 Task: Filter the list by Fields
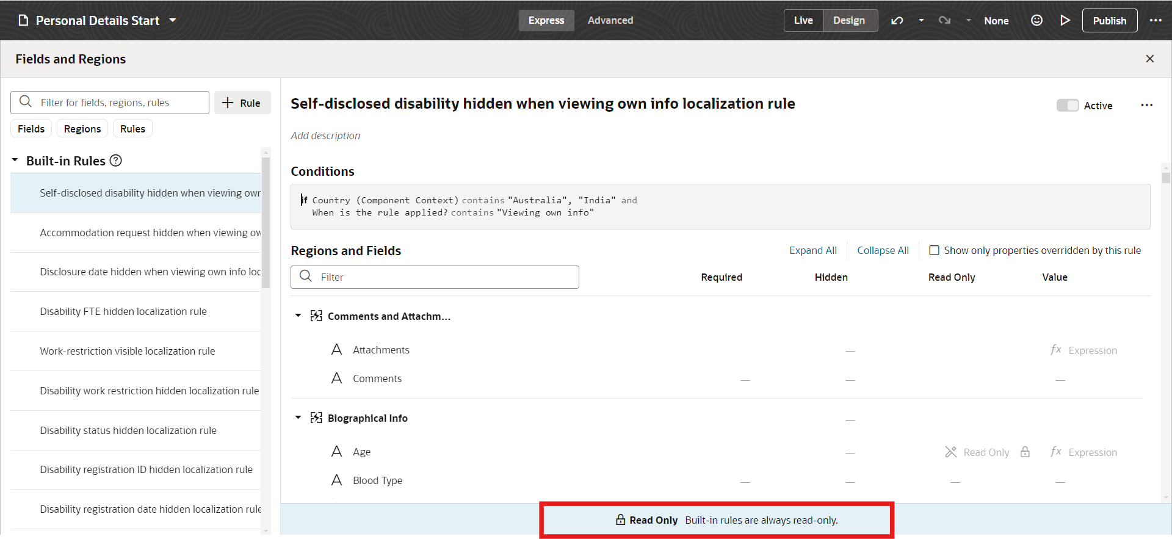click(31, 129)
